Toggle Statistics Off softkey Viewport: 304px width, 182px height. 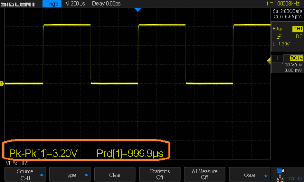pyautogui.click(x=160, y=174)
